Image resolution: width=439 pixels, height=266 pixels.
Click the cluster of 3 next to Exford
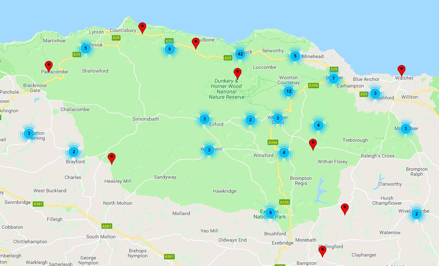click(204, 119)
